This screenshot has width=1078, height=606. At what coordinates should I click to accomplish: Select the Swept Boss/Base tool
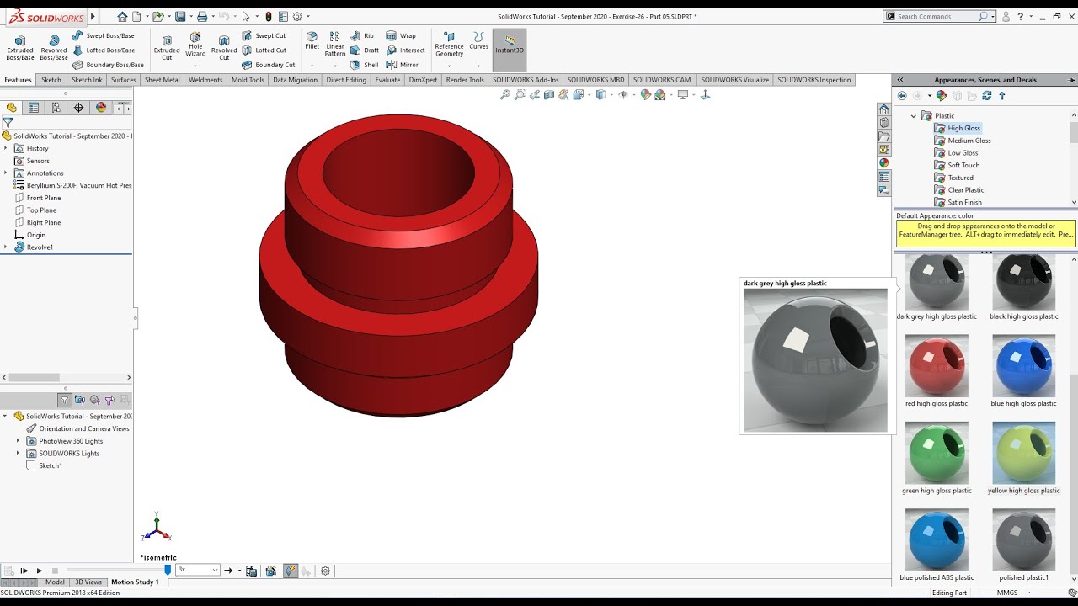pos(103,35)
